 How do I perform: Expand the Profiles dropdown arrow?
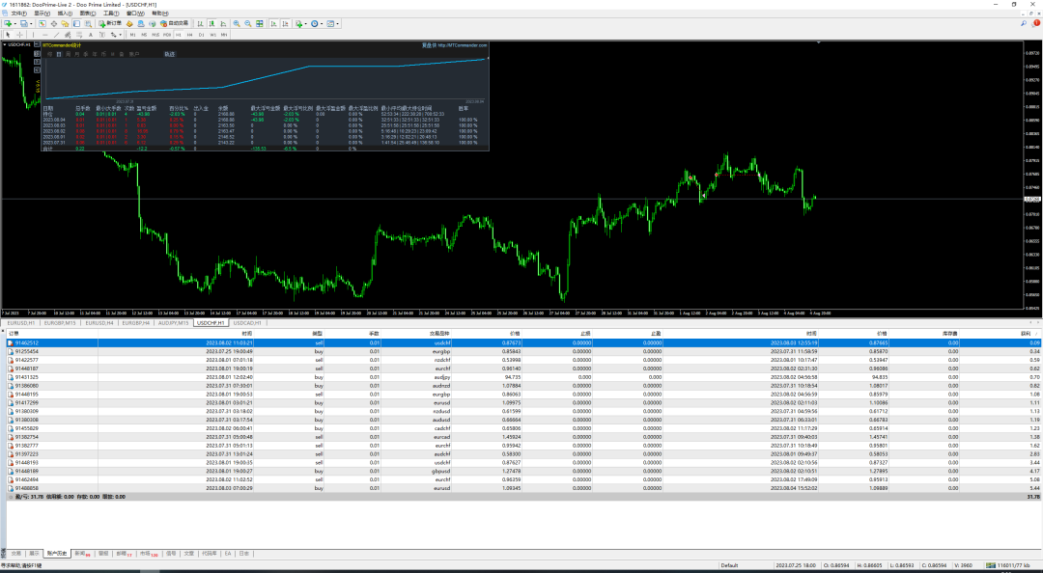tap(31, 23)
